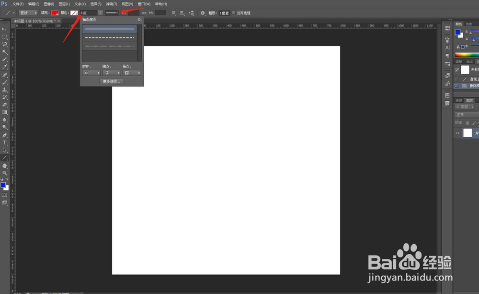479x294 pixels.
Task: Select the Pen tool
Action: point(5,135)
